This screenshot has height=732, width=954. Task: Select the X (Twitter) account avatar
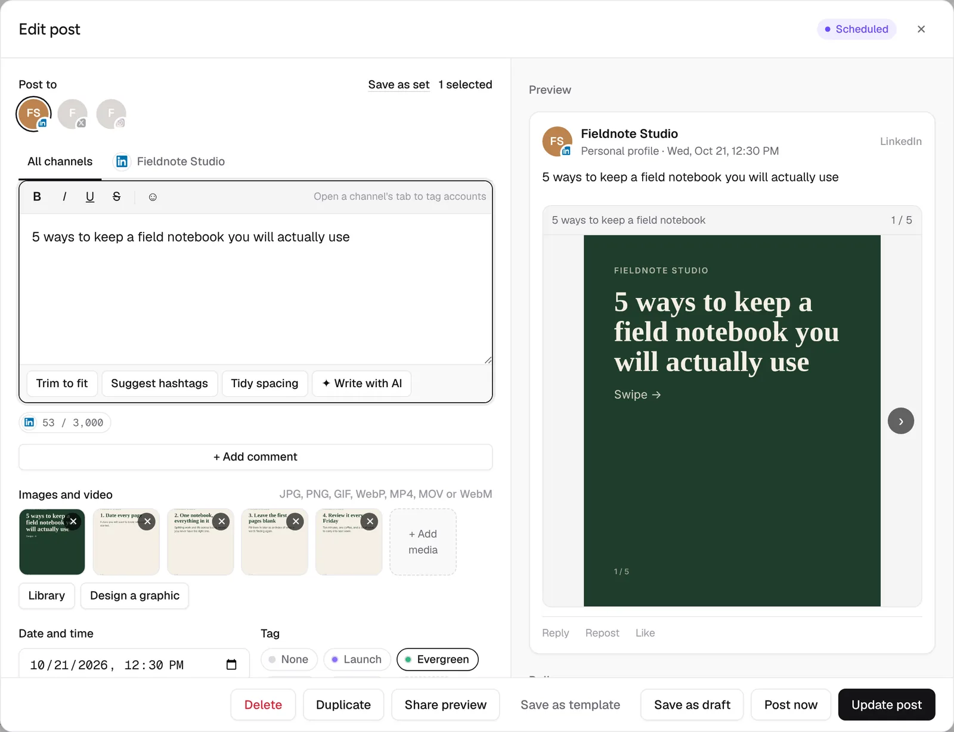[x=73, y=114]
